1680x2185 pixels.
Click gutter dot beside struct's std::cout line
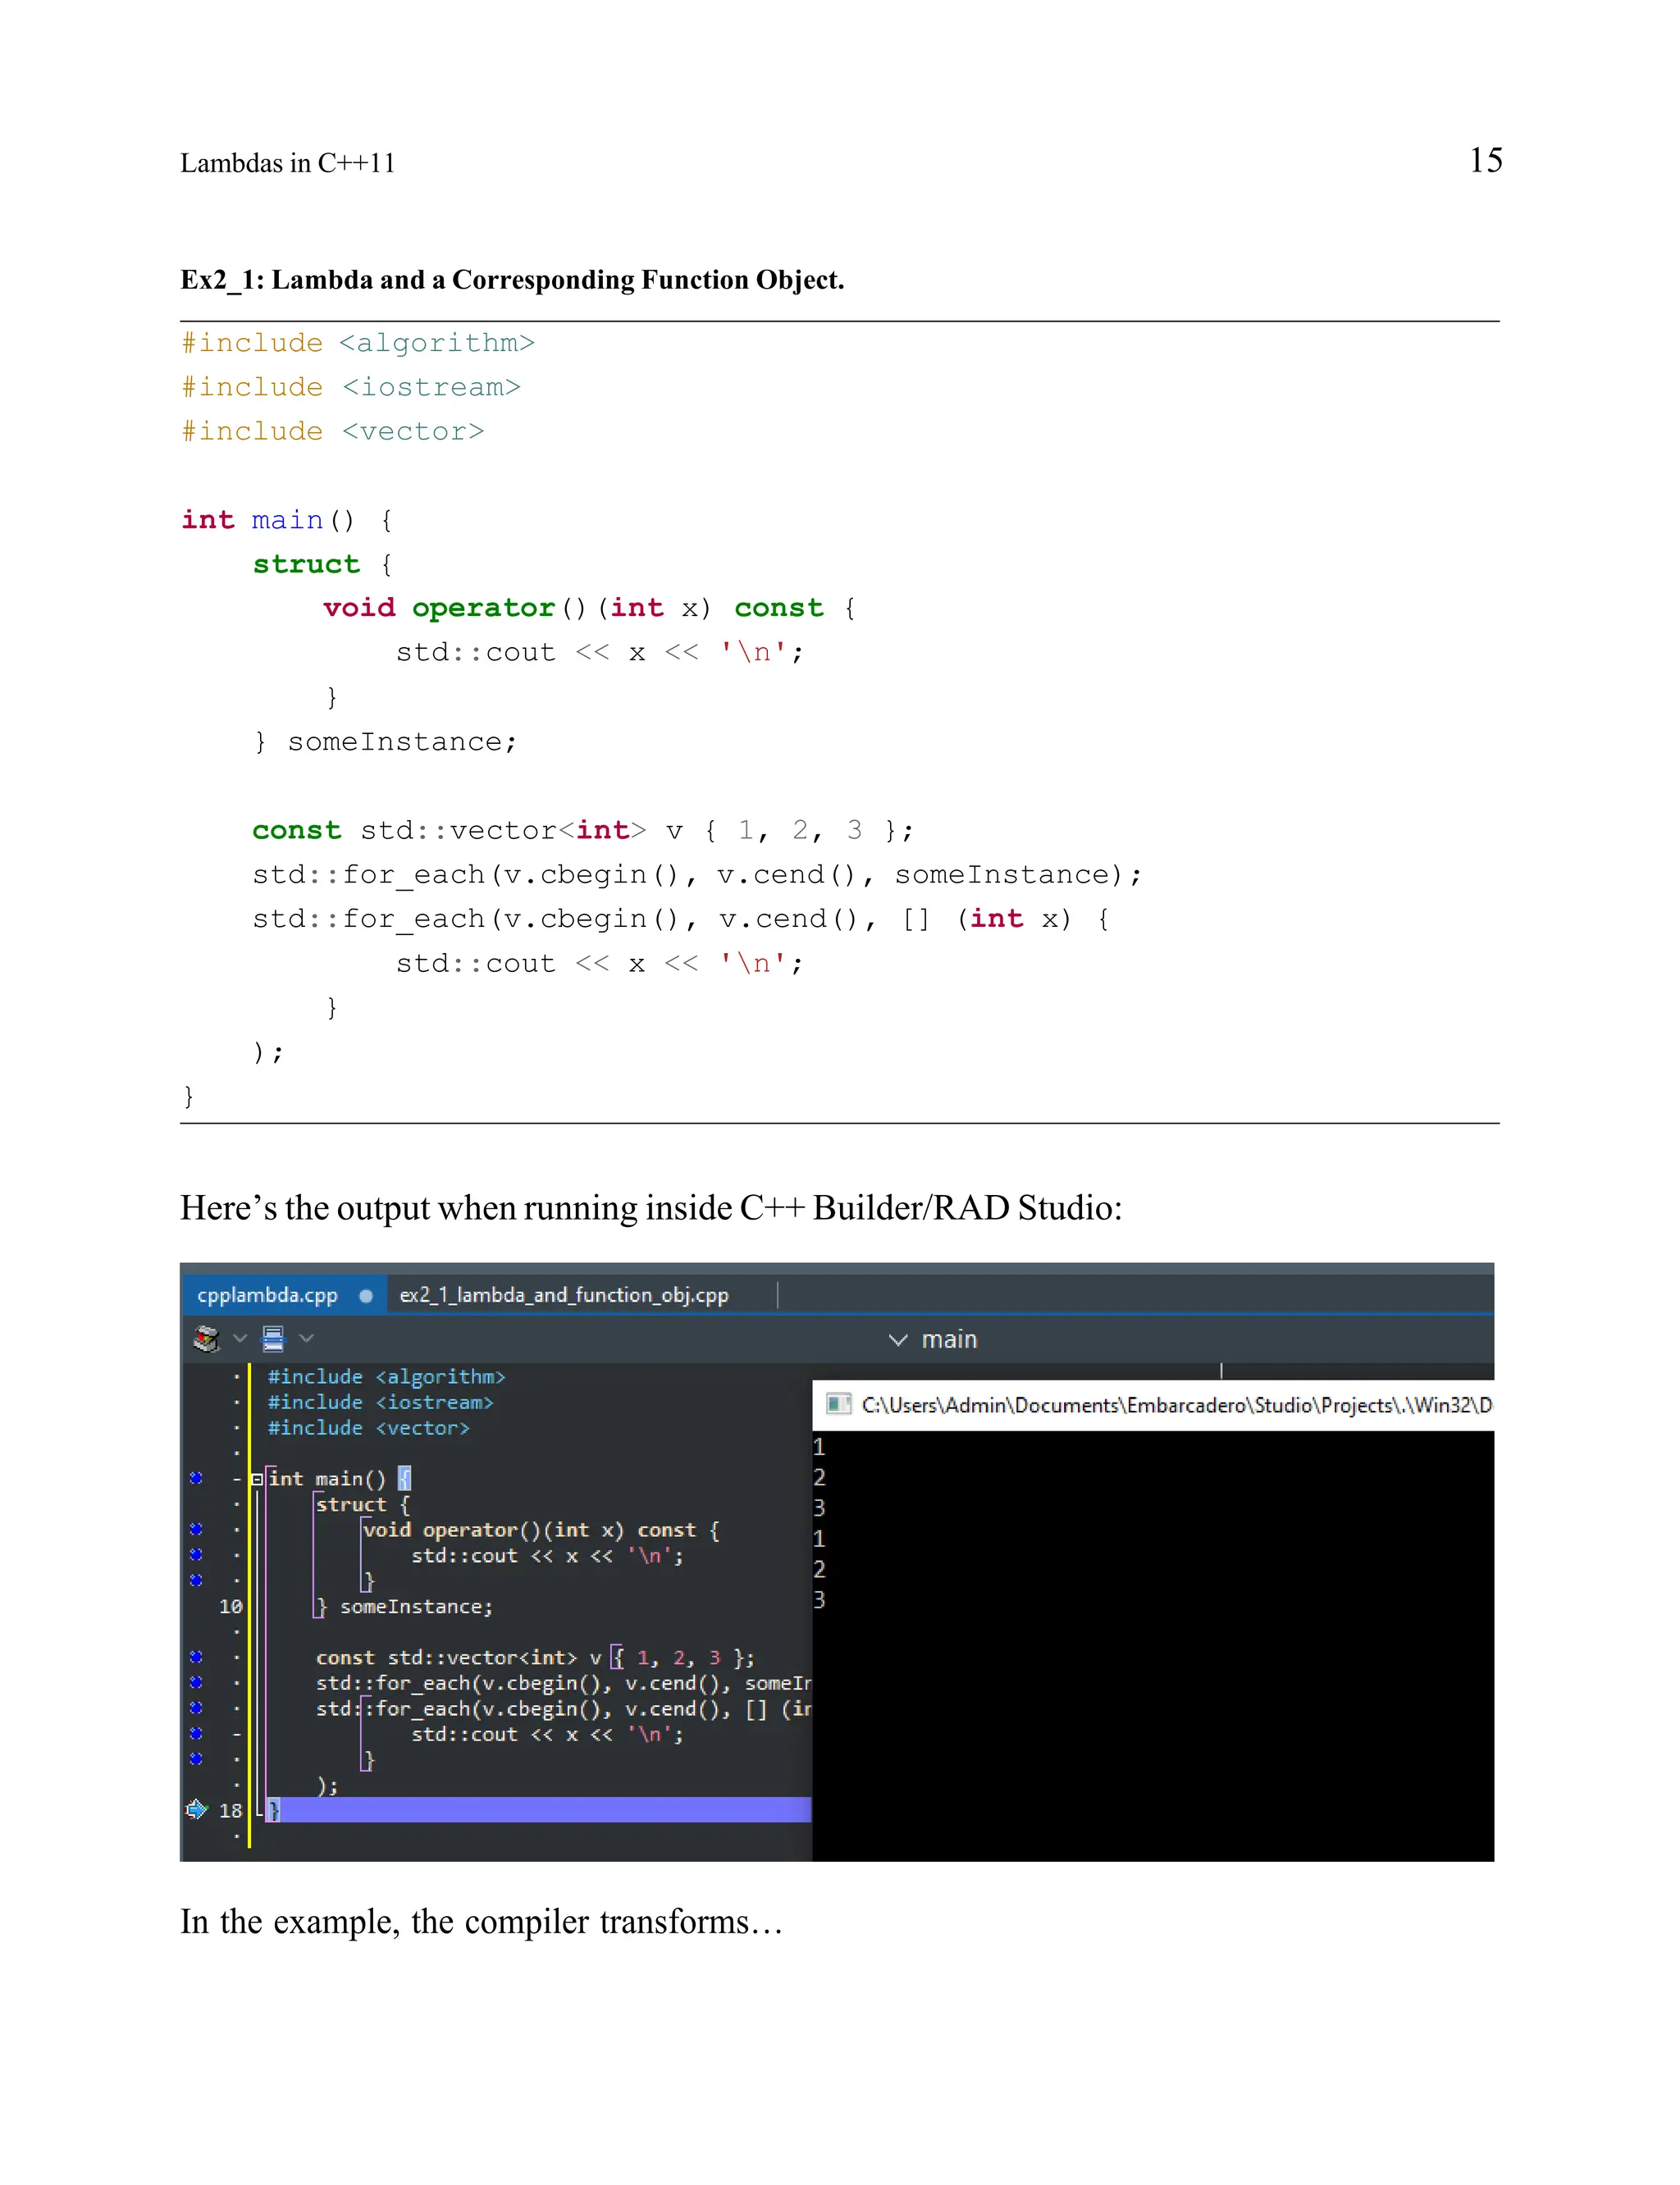pyautogui.click(x=196, y=1554)
